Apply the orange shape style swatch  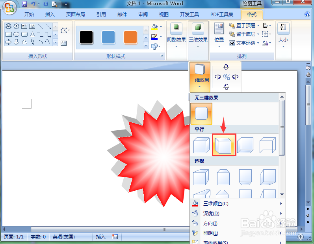tap(130, 38)
